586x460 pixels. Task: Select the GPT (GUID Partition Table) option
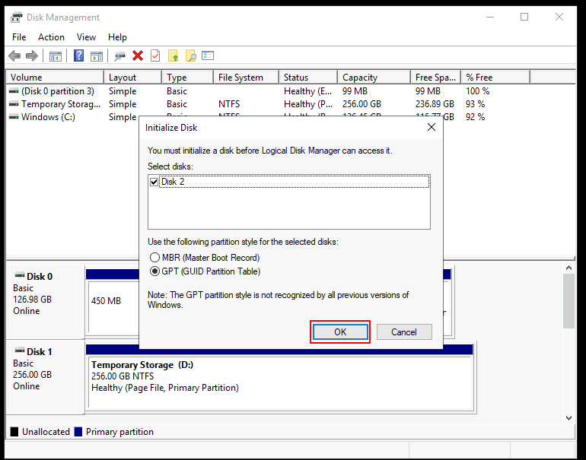click(x=155, y=271)
